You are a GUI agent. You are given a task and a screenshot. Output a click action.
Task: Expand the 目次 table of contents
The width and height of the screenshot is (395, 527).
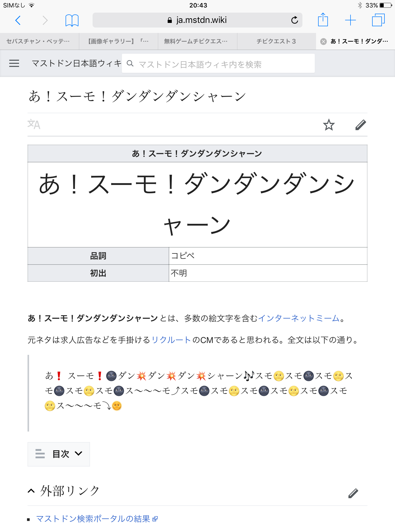(x=59, y=454)
